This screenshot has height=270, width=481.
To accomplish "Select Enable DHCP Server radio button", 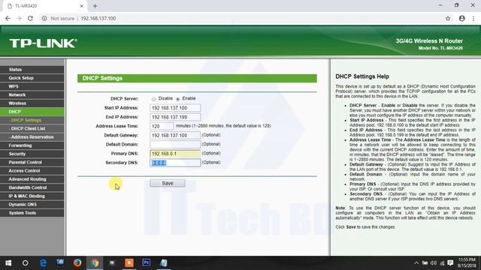I will tap(178, 99).
